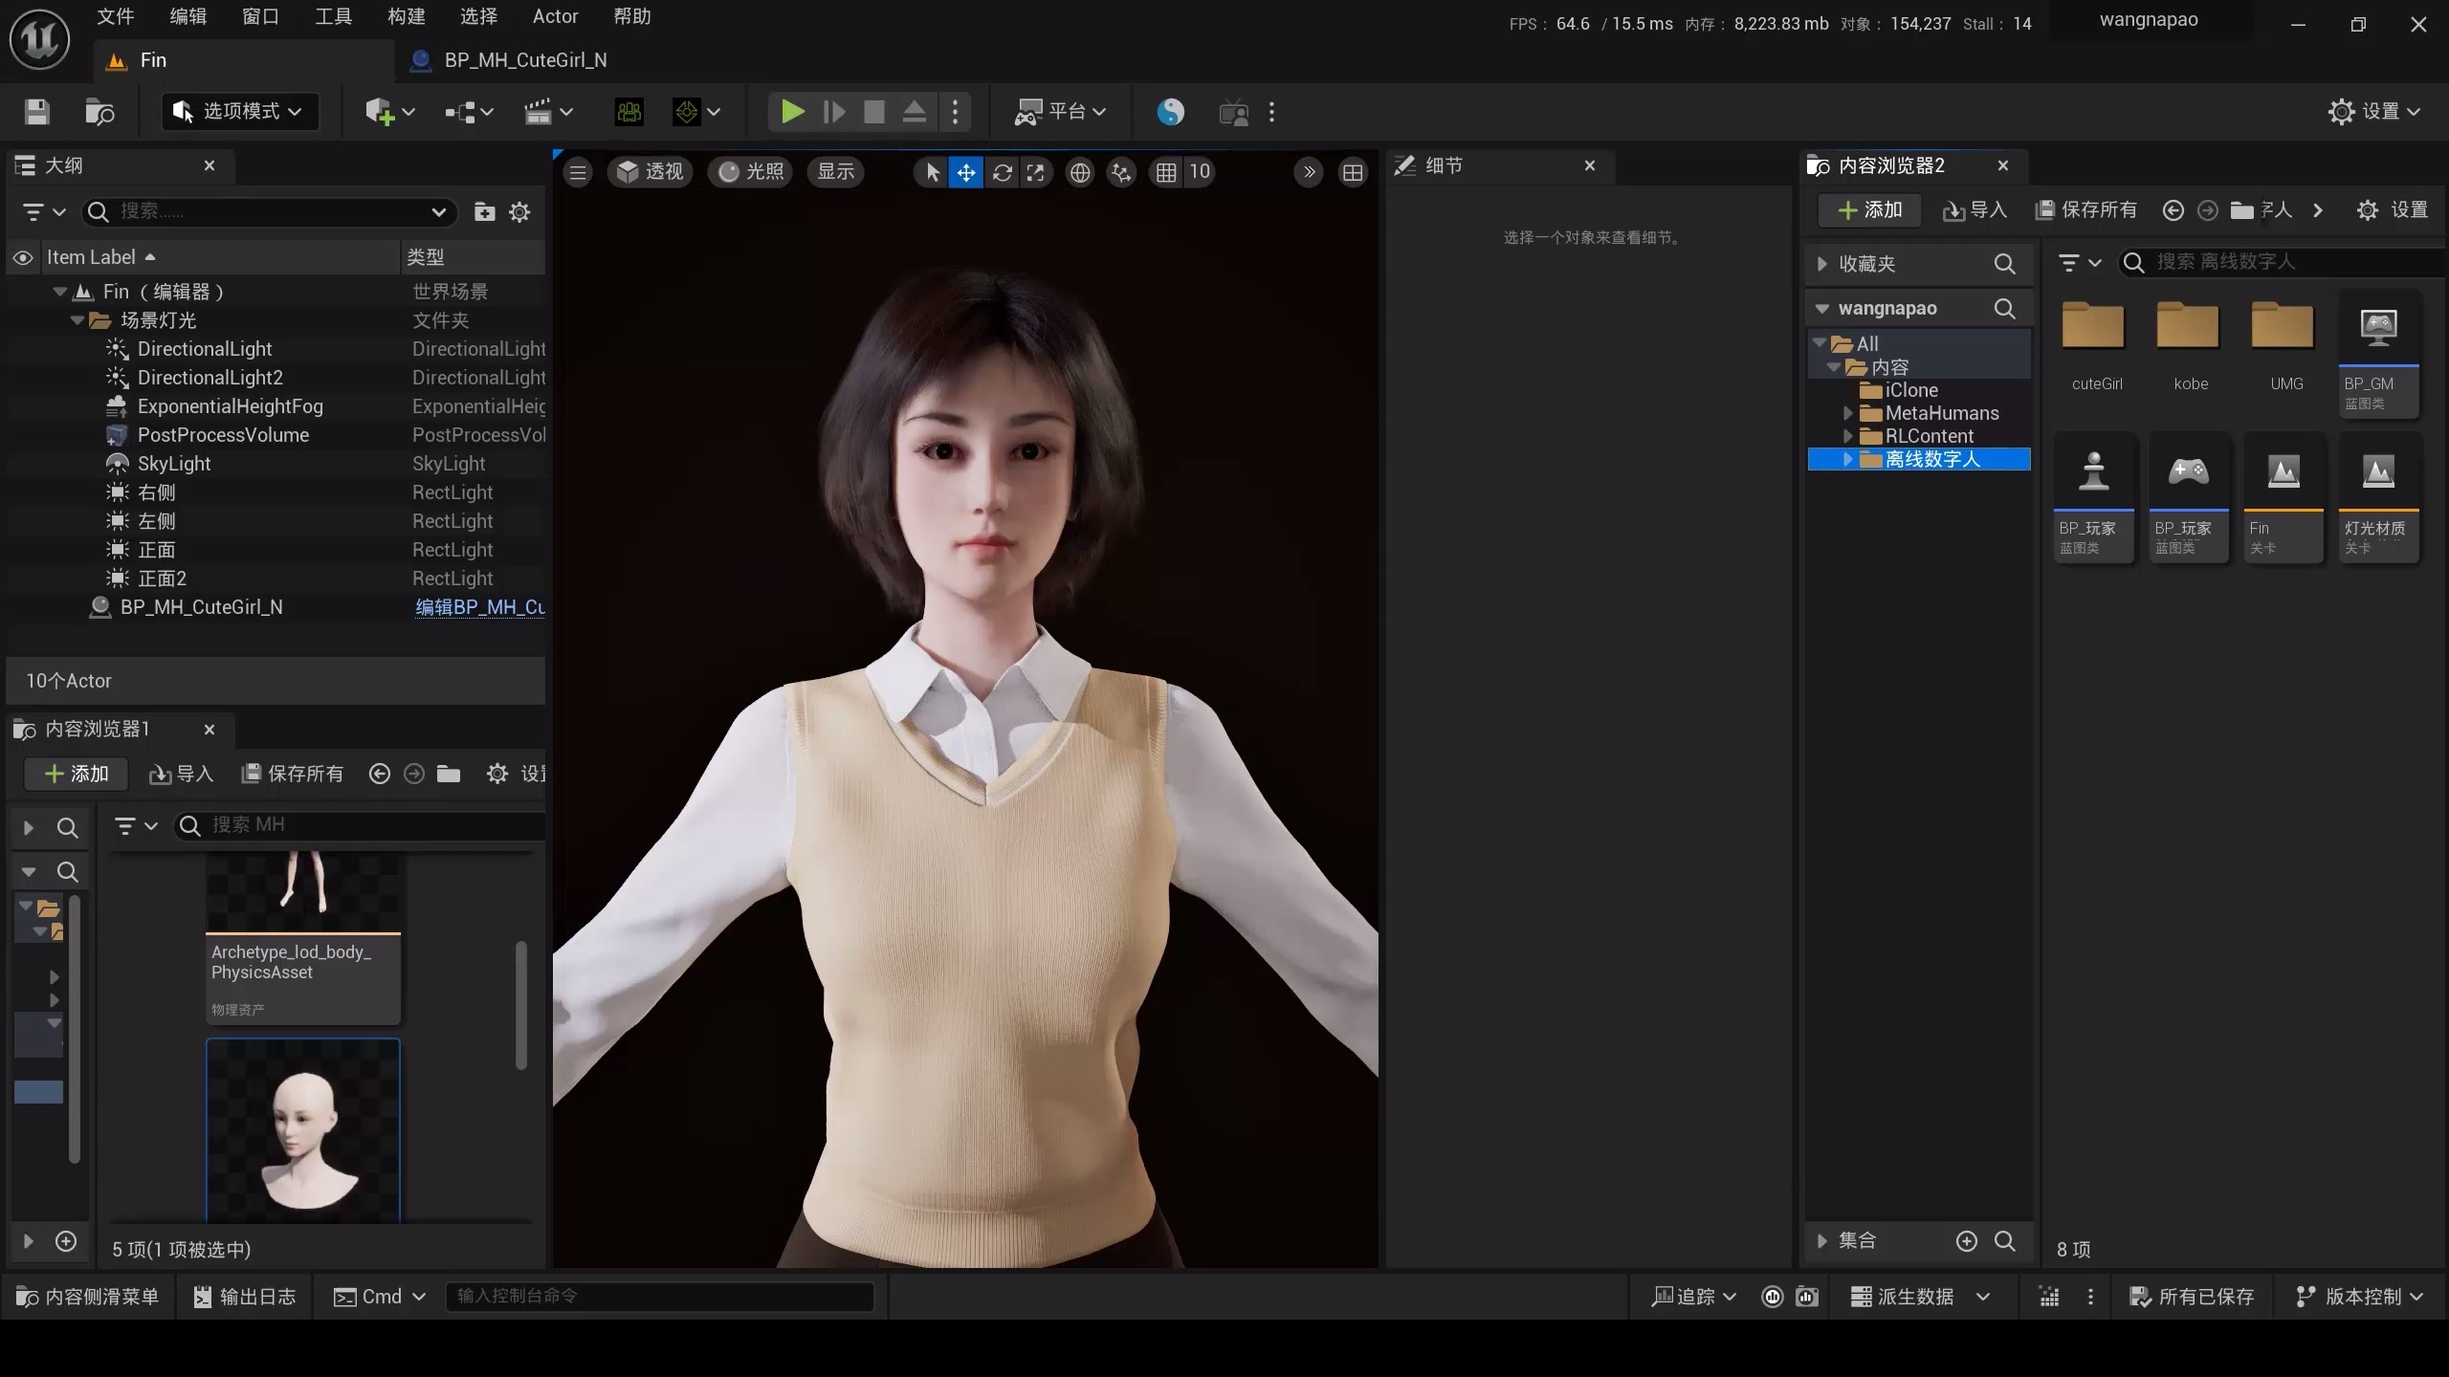Toggle world/local transform space globe icon
This screenshot has width=2449, height=1377.
point(1080,173)
